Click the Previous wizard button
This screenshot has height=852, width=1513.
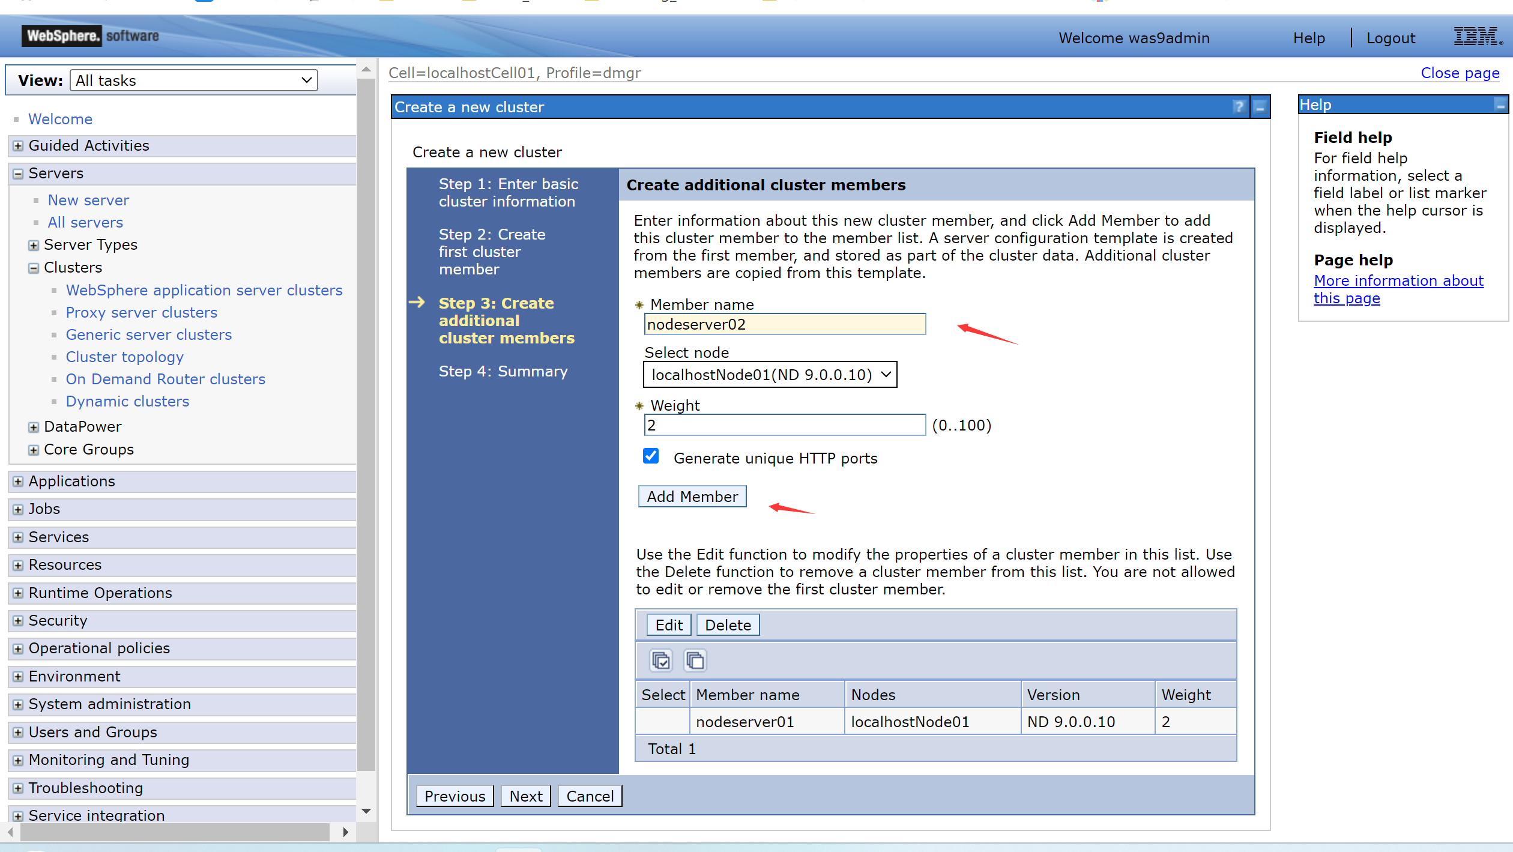pyautogui.click(x=455, y=796)
